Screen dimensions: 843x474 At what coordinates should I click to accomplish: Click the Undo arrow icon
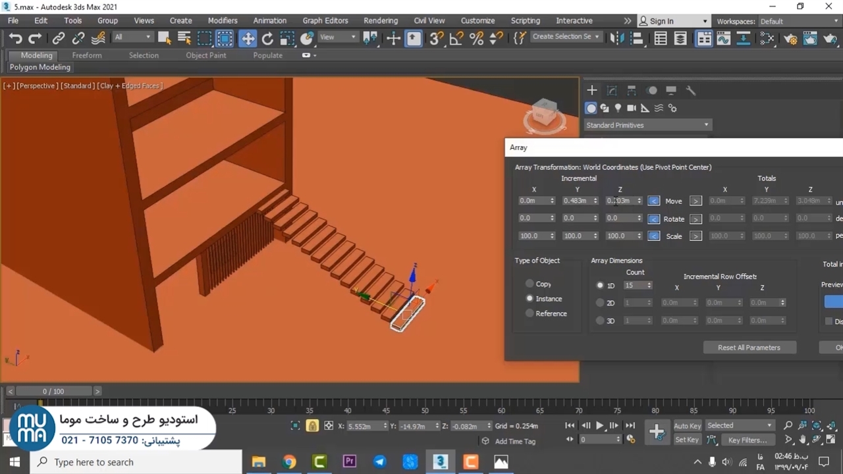(x=15, y=39)
